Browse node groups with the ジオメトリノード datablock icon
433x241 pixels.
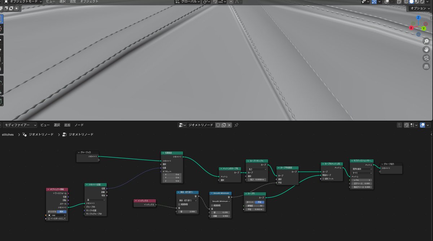pyautogui.click(x=182, y=125)
